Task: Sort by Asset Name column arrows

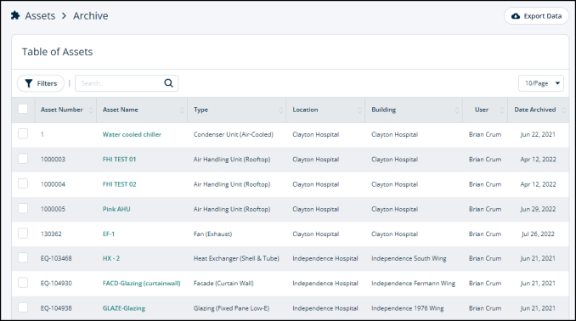Action: click(x=182, y=110)
